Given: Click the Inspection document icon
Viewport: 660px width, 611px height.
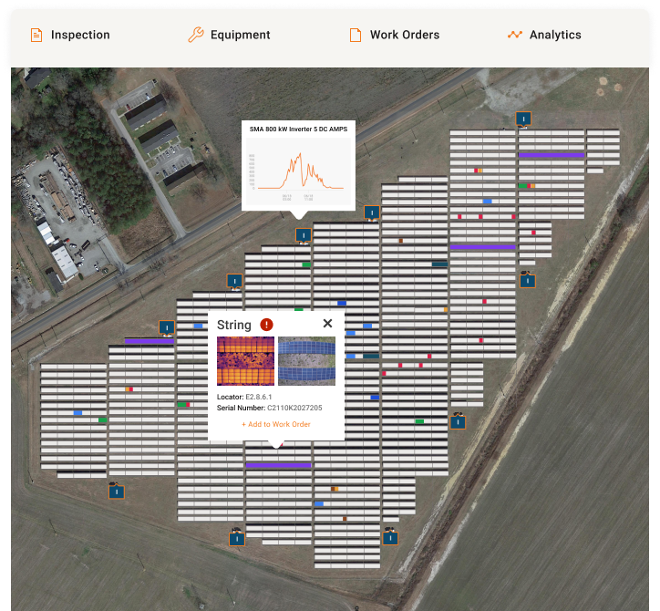Looking at the screenshot, I should tap(36, 35).
